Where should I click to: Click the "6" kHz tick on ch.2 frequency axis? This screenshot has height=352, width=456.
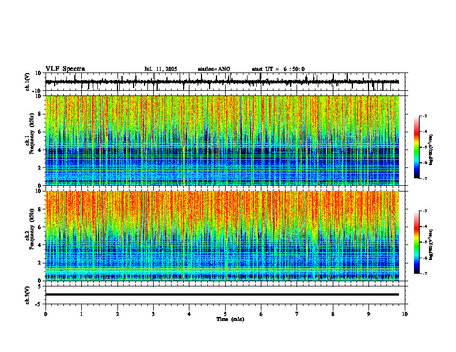40,227
